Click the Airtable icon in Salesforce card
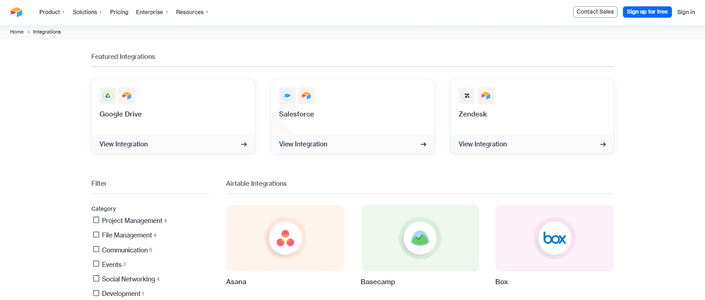This screenshot has height=300, width=705. (306, 96)
